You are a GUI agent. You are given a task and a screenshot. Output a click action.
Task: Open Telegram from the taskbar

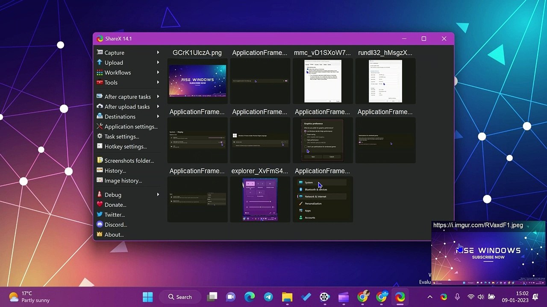pyautogui.click(x=268, y=297)
